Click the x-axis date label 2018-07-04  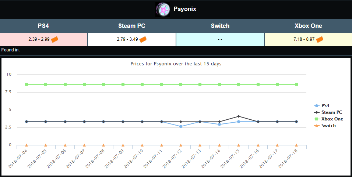pyautogui.click(x=18, y=159)
